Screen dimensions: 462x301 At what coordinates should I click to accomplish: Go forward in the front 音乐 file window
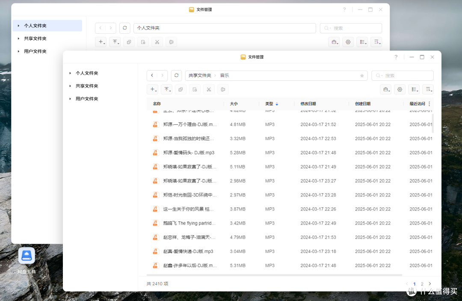(x=163, y=75)
